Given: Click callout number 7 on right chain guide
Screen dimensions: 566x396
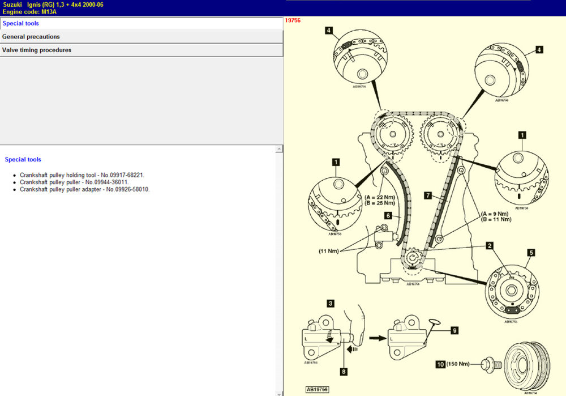Looking at the screenshot, I should 428,195.
